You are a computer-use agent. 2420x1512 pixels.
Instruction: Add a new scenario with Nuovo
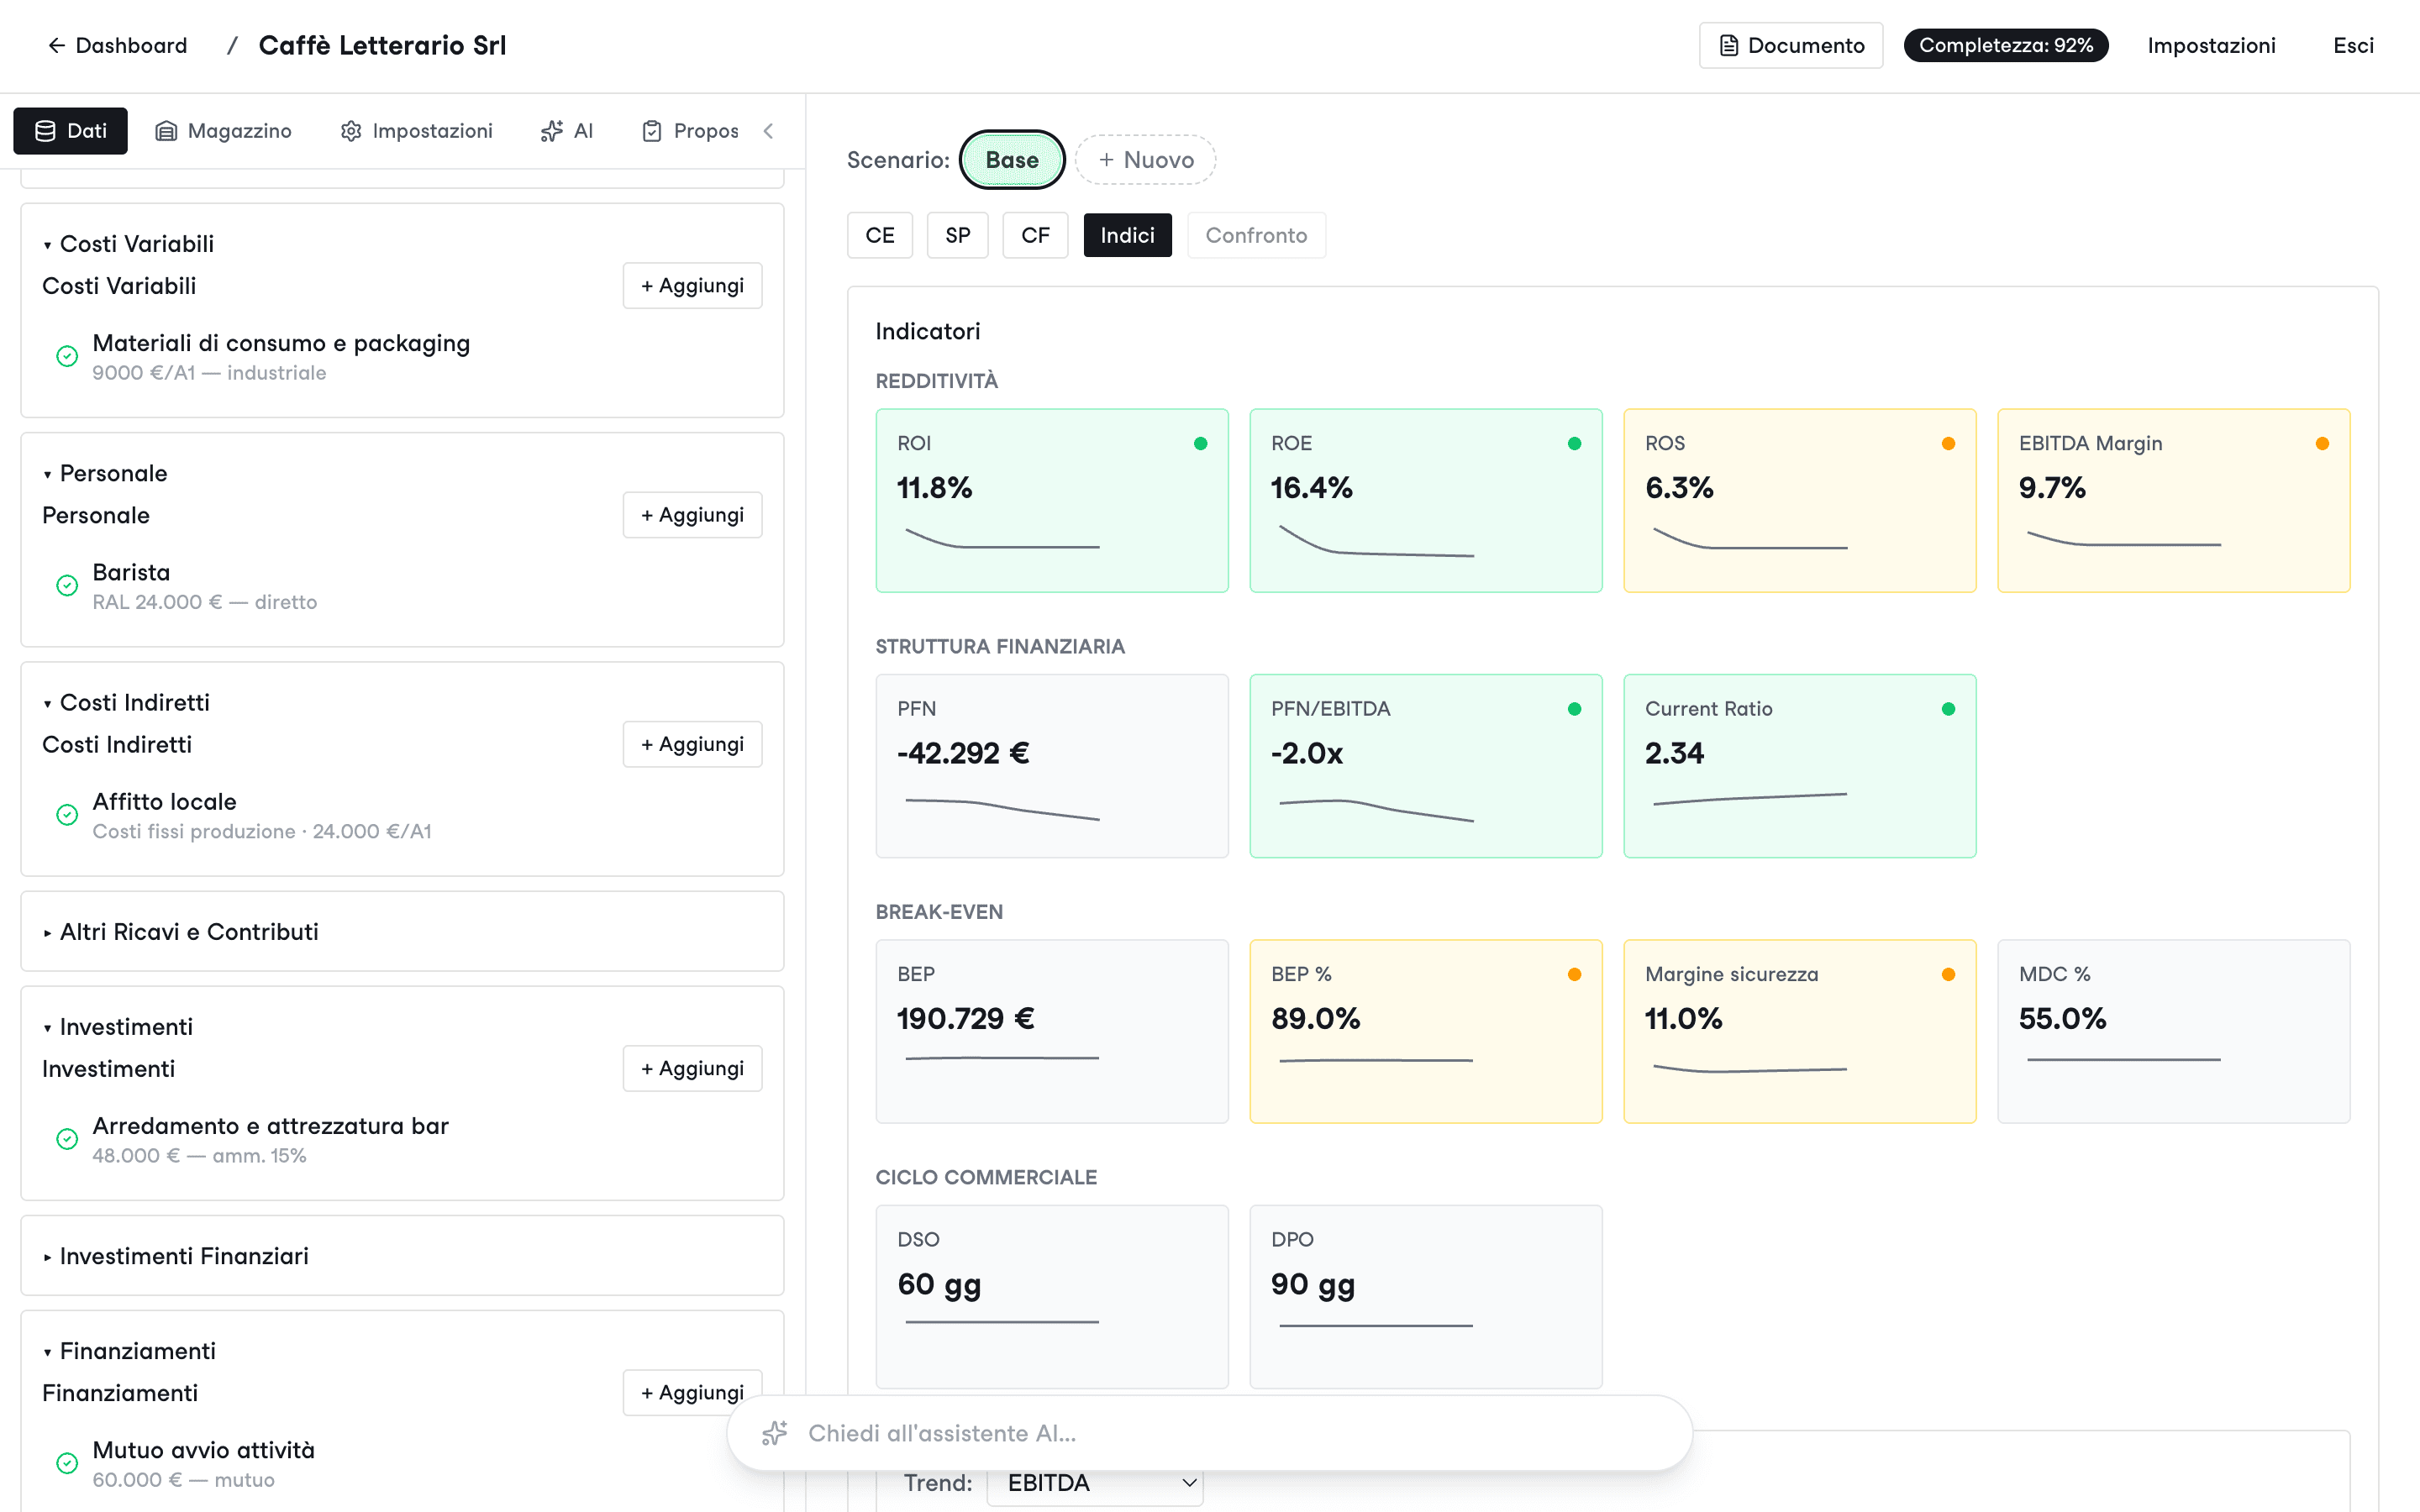tap(1146, 160)
